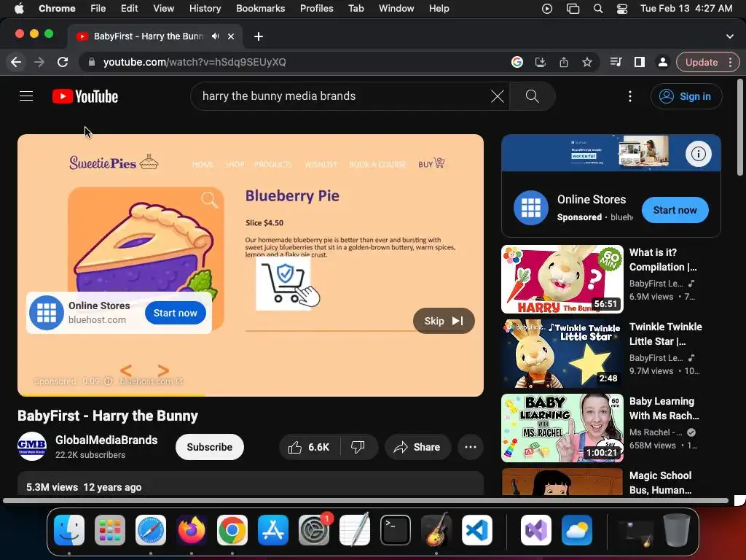Open Terminal from the Dock

pyautogui.click(x=396, y=530)
